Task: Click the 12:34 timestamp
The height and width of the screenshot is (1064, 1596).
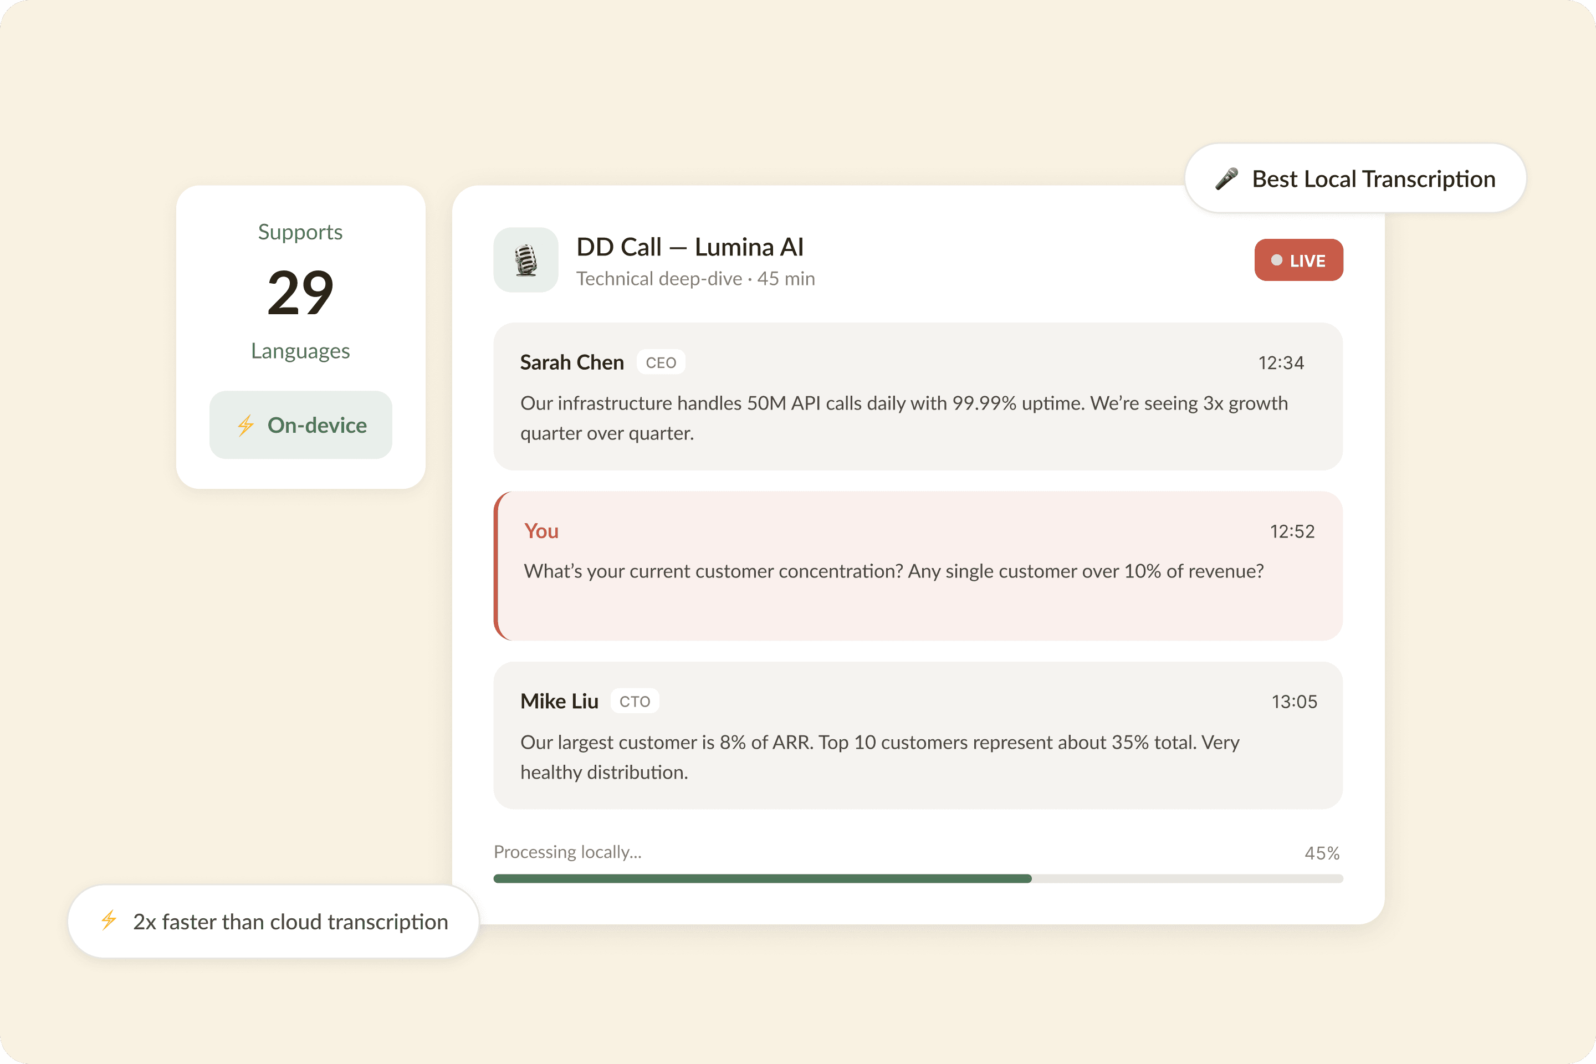Action: click(x=1281, y=363)
